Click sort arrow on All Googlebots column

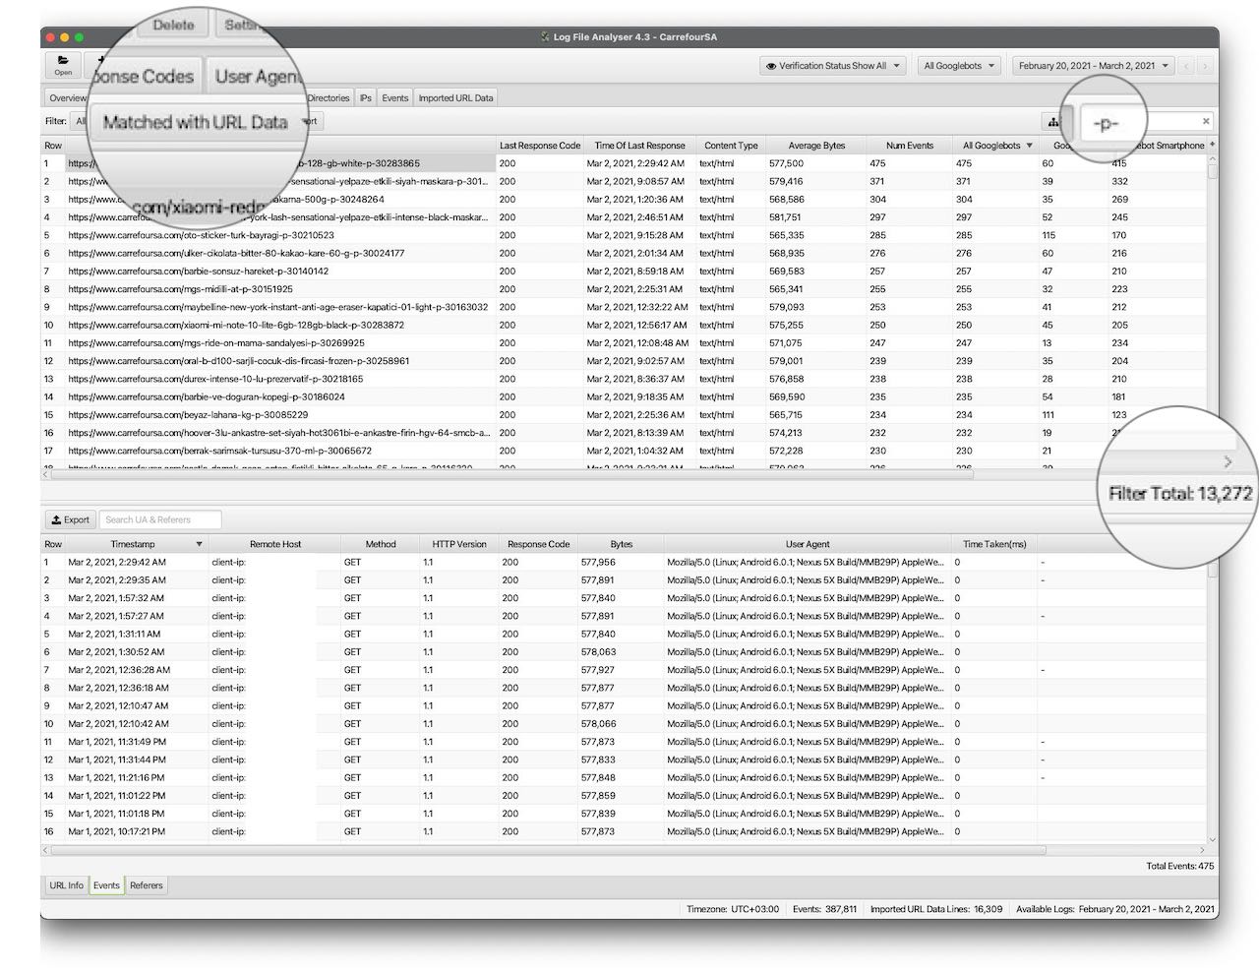(1030, 146)
